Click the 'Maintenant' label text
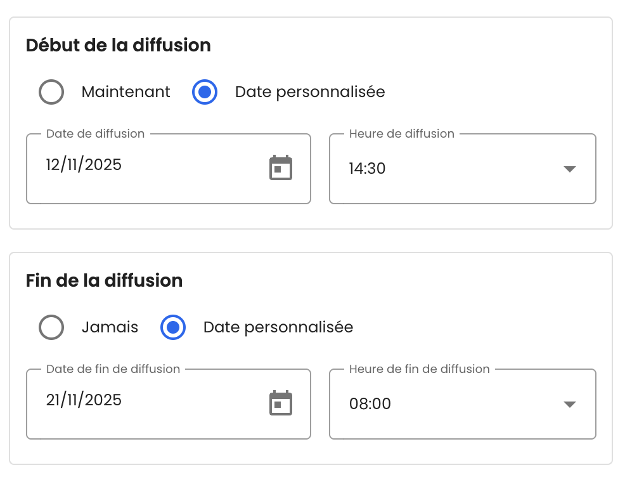Image resolution: width=625 pixels, height=477 pixels. (126, 92)
